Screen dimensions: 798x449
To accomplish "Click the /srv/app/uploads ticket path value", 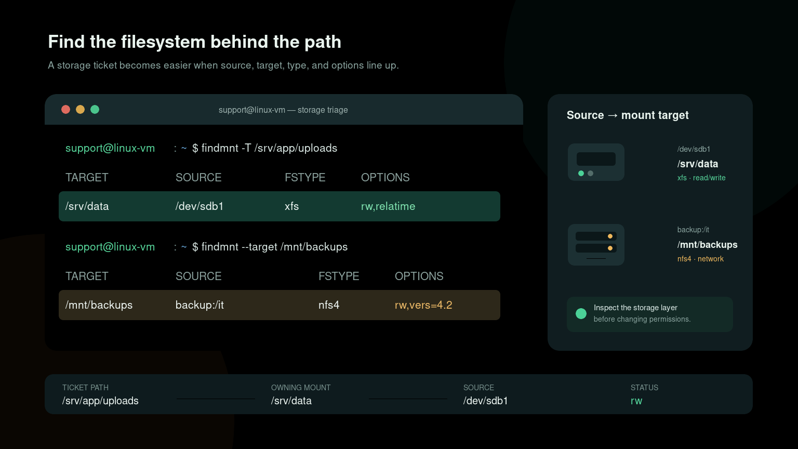I will click(100, 401).
